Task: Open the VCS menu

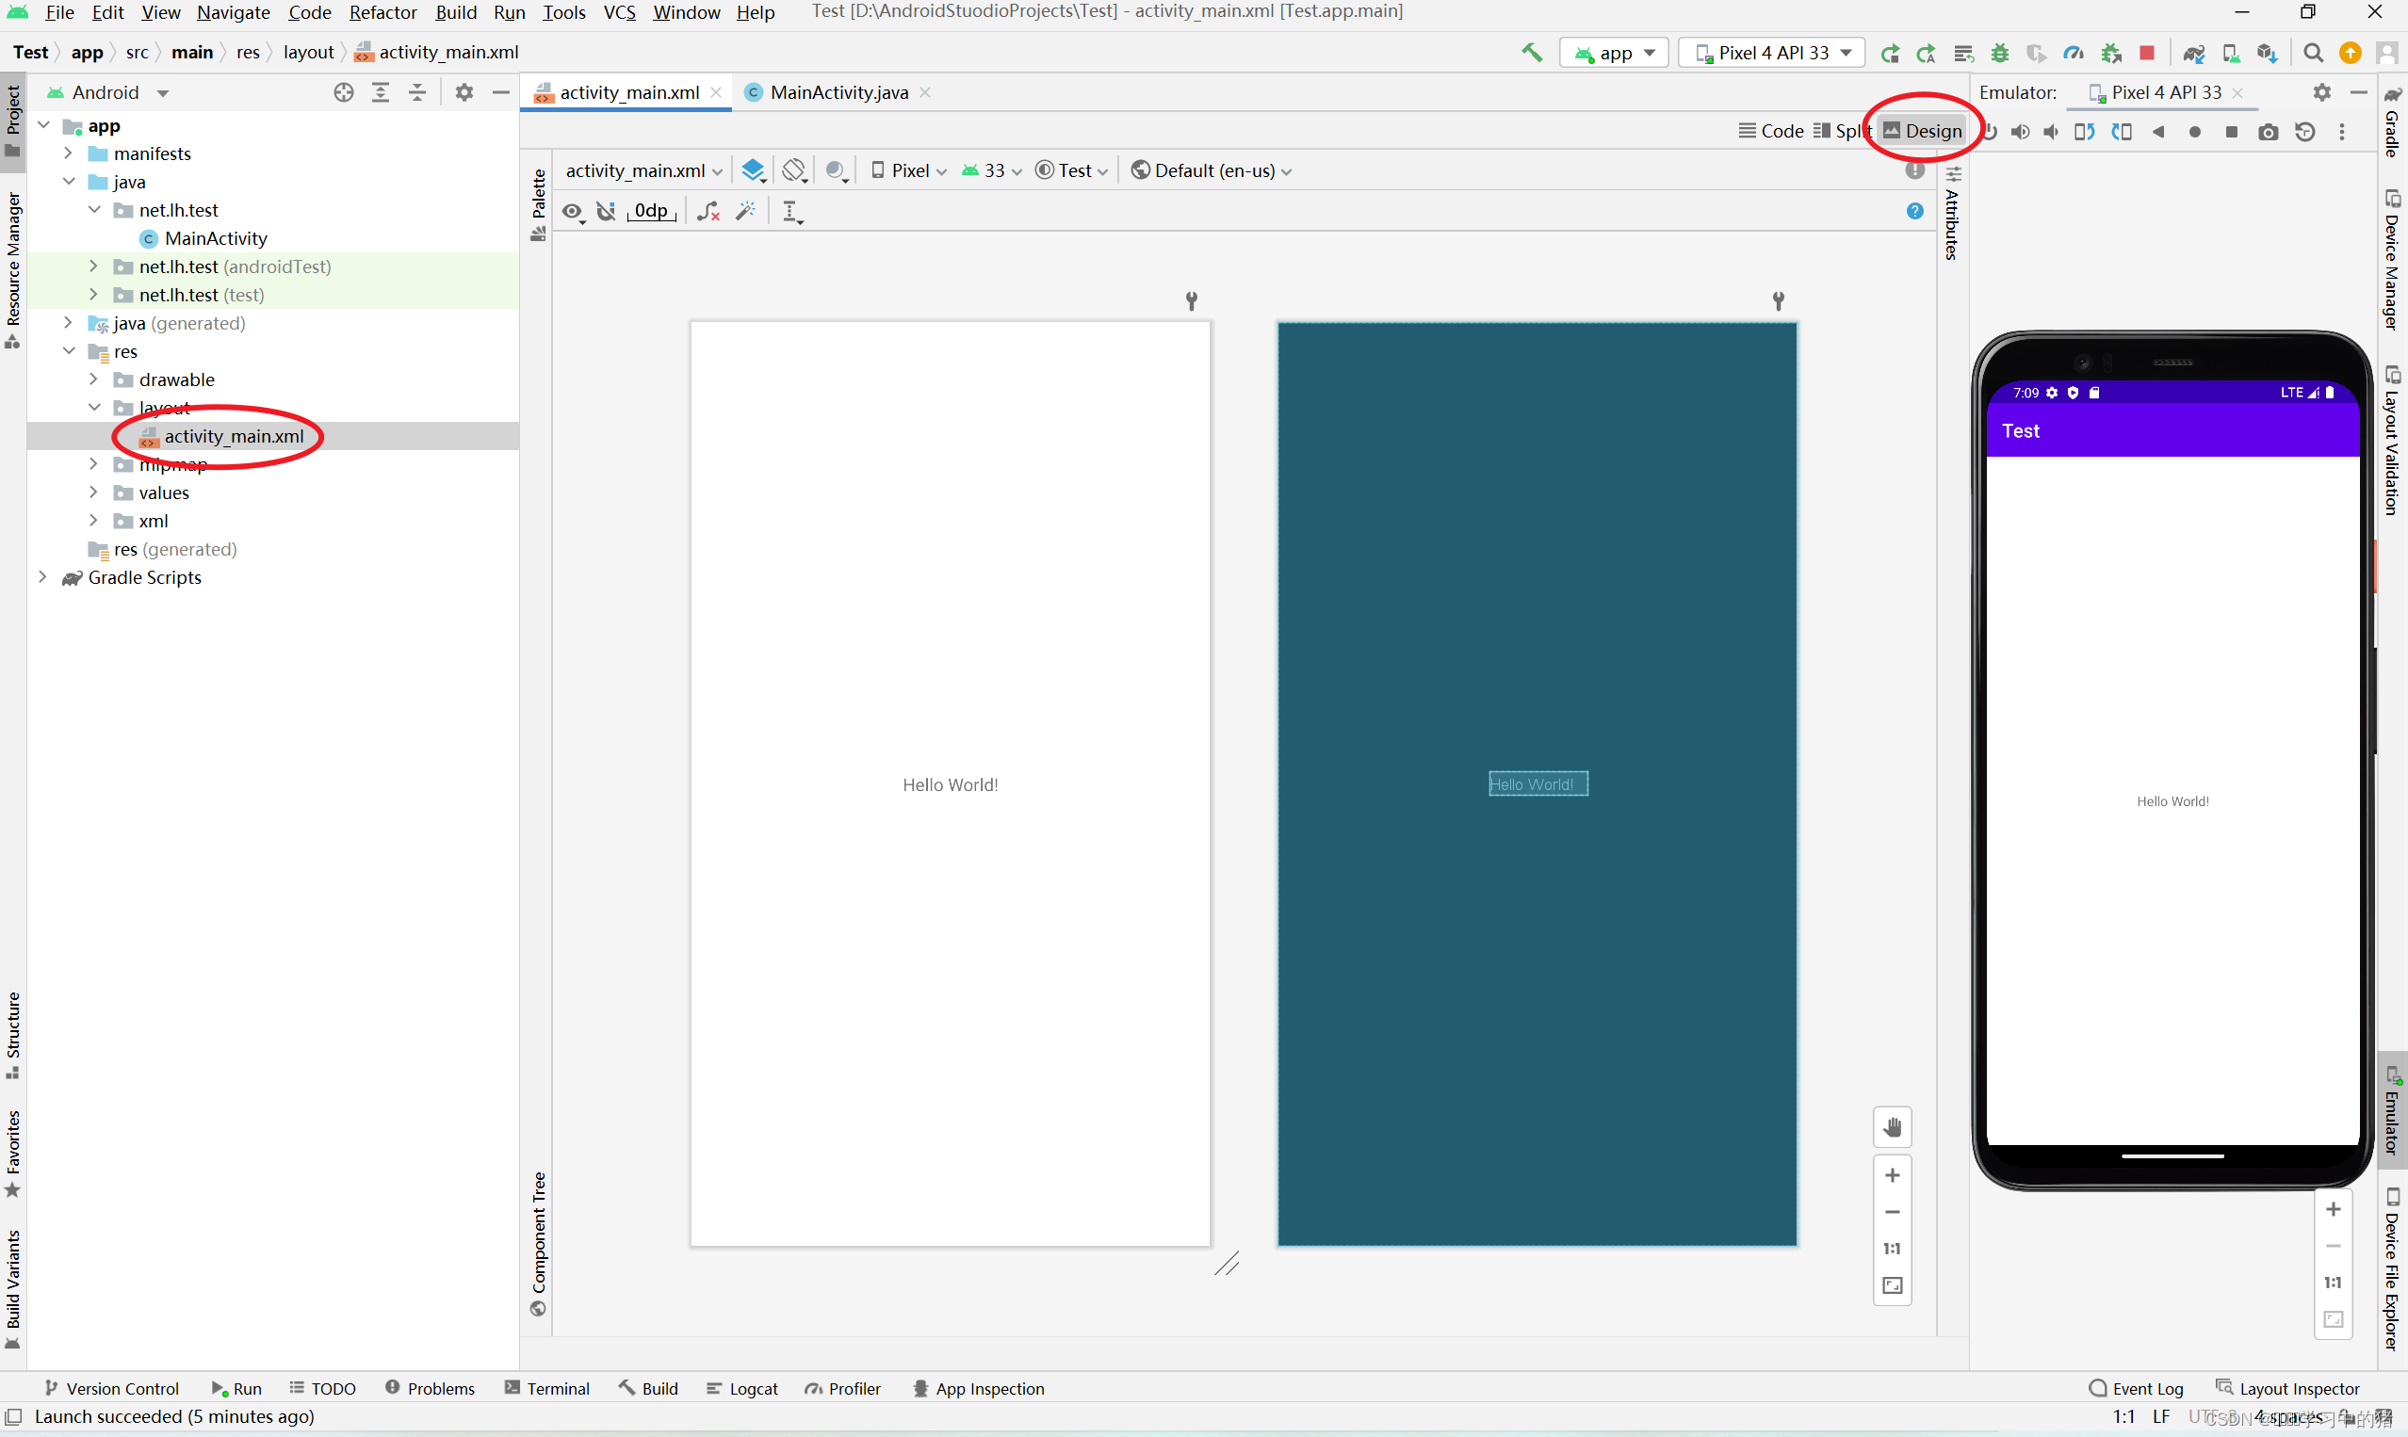Action: click(x=619, y=12)
